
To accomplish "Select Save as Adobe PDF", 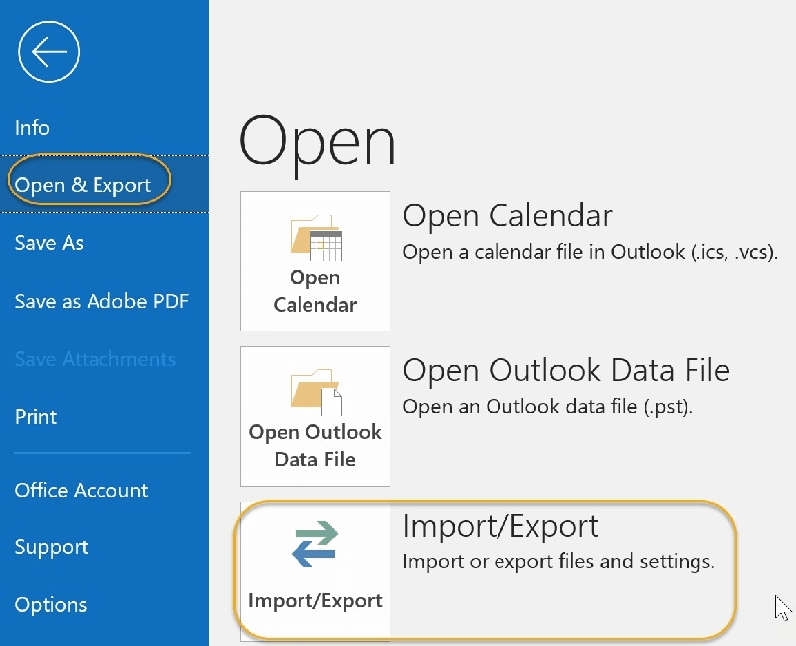I will [x=101, y=301].
